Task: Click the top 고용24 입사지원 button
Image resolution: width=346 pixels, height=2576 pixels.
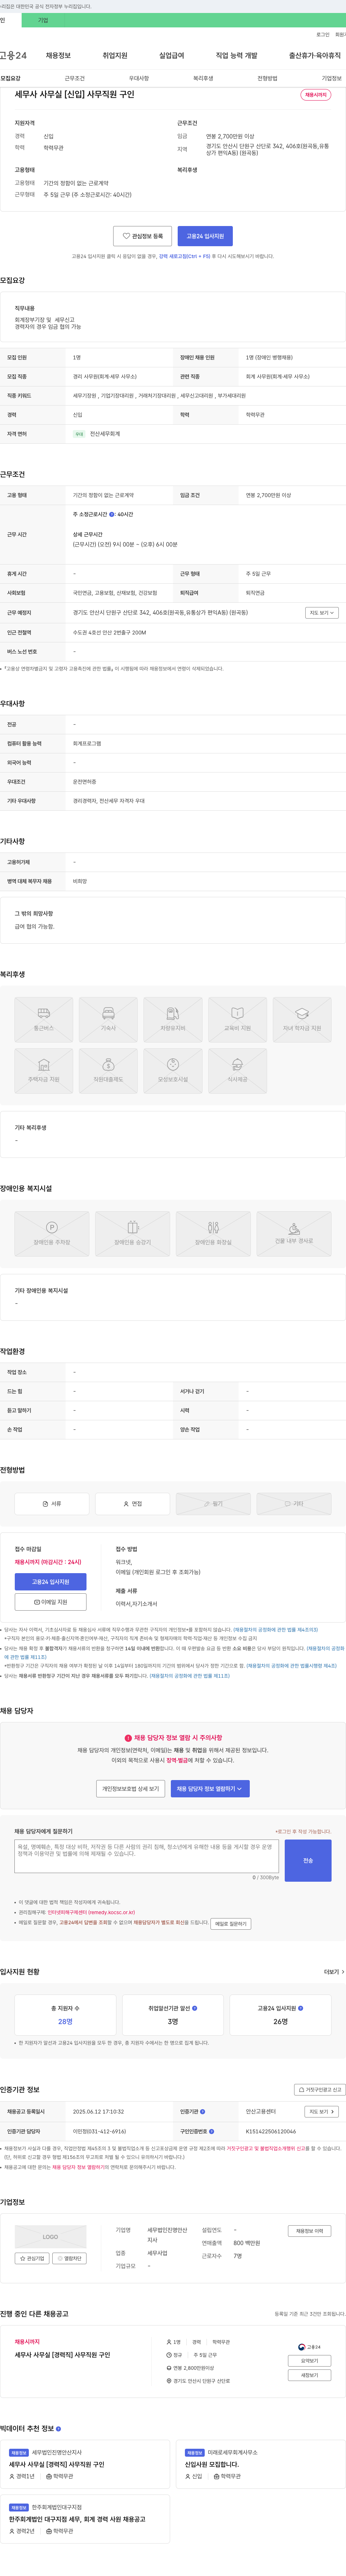Action: pyautogui.click(x=205, y=236)
